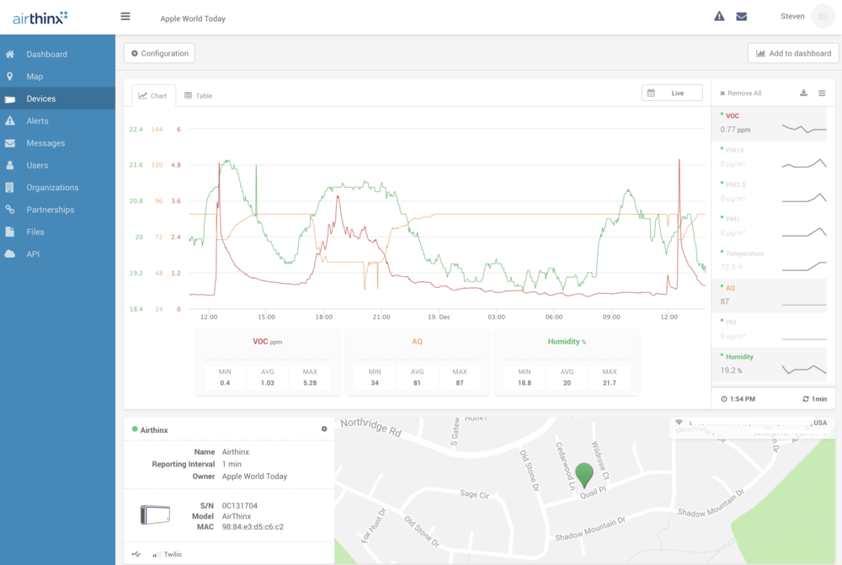This screenshot has width=842, height=565.
Task: Click the Airthinx device thumbnail image
Action: (155, 515)
